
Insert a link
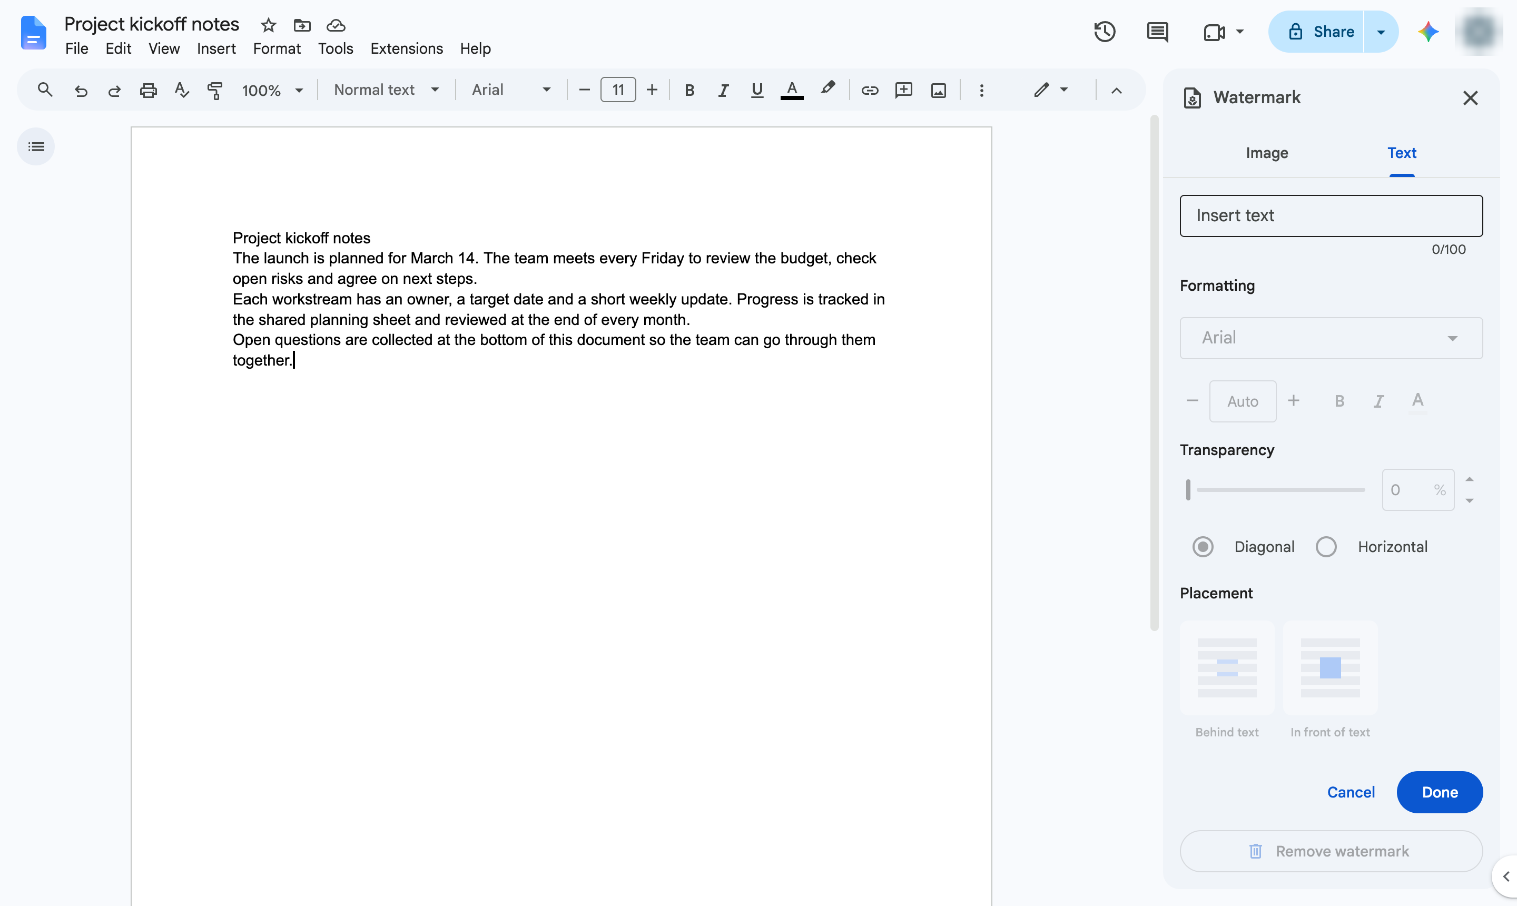coord(869,91)
